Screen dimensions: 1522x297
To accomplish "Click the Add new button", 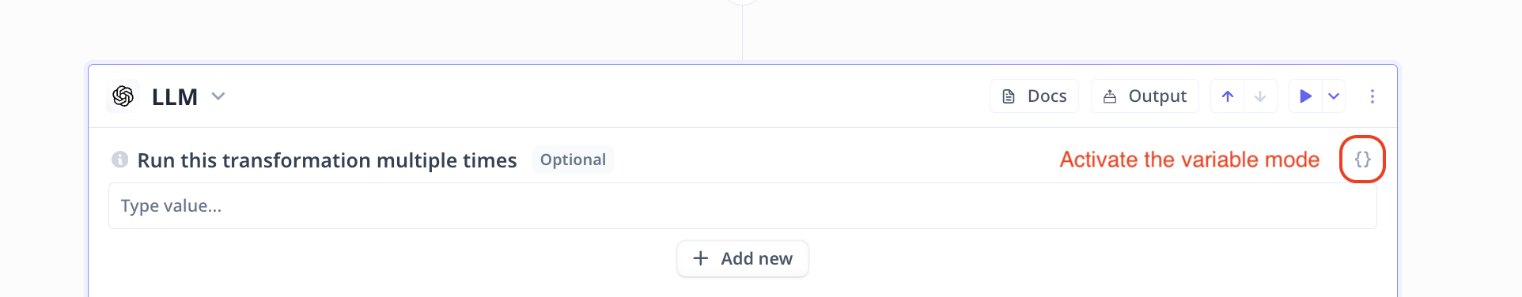I will click(742, 258).
